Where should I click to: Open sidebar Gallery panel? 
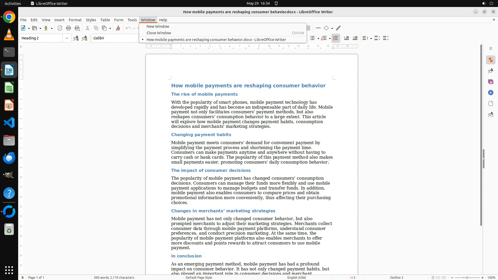[x=490, y=82]
